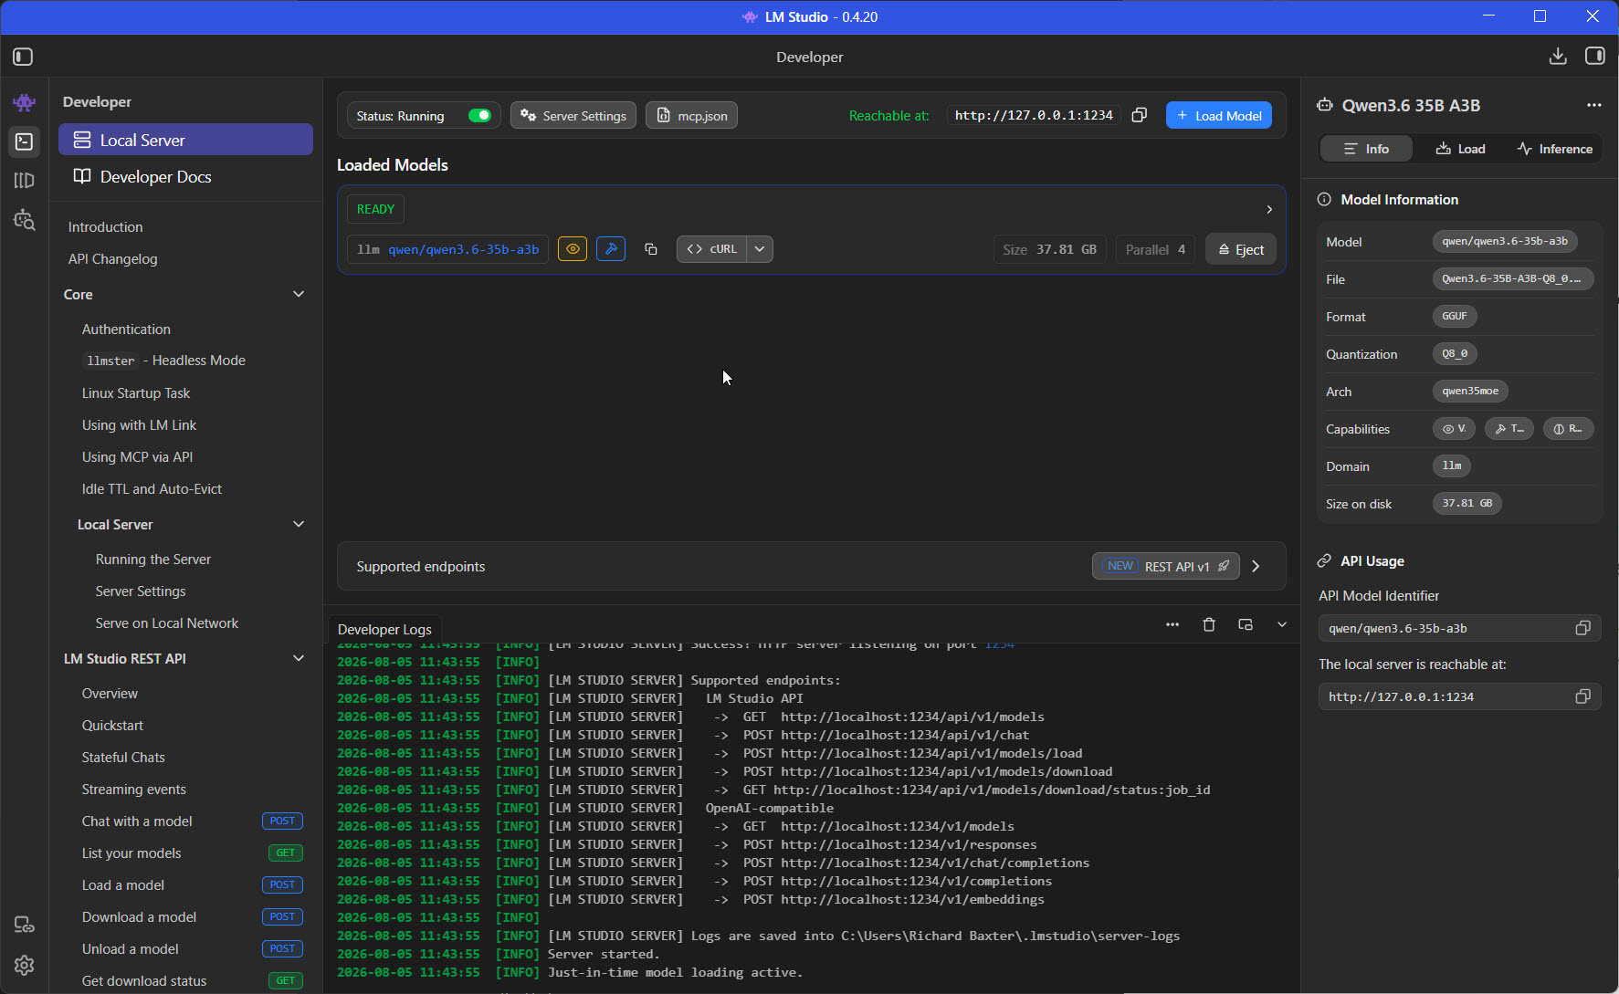Open the Authentication docs page

point(126,329)
